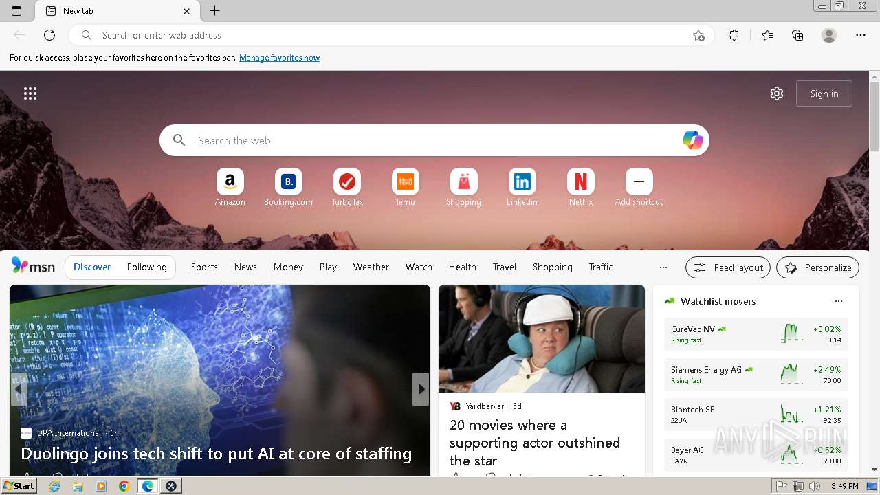
Task: Open the Health category
Action: coord(463,267)
